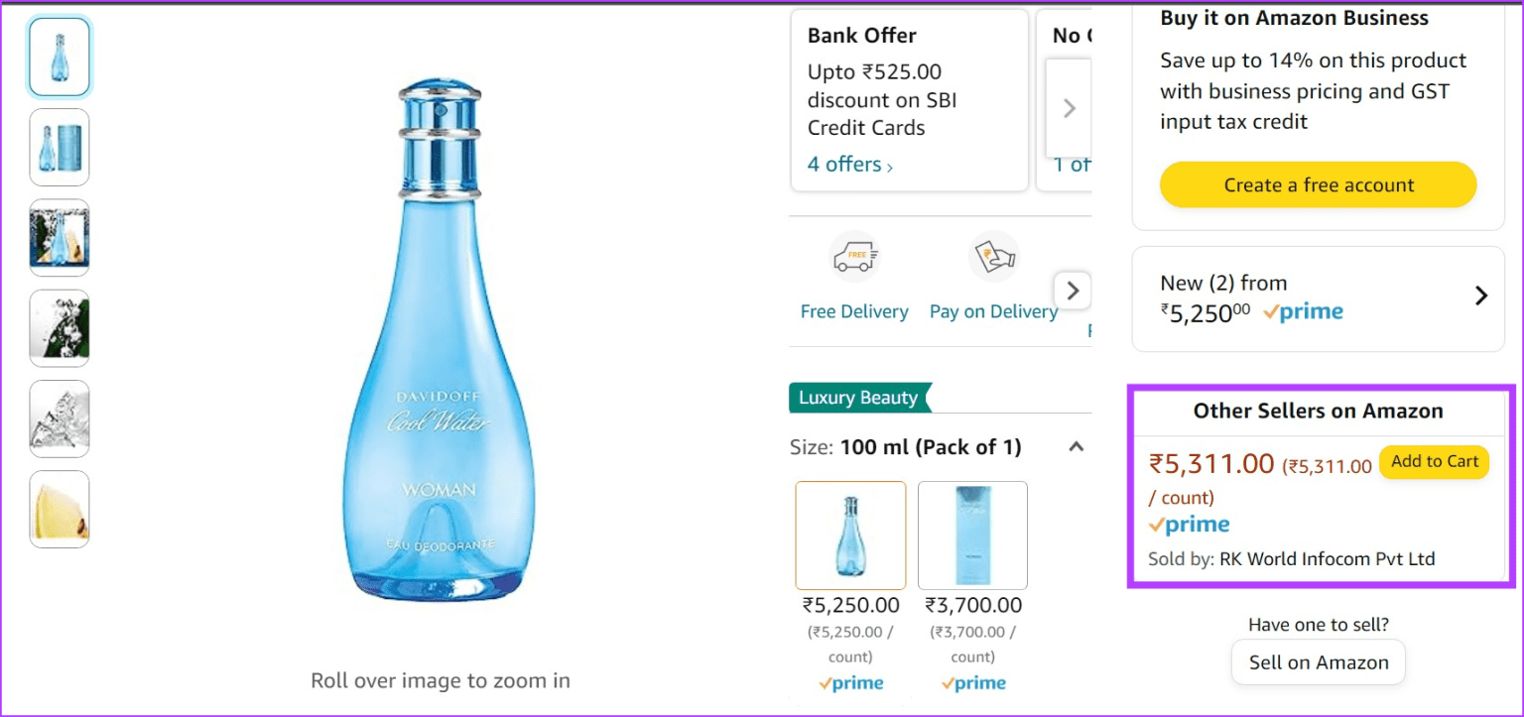
Task: Click the Create a free account button
Action: [x=1317, y=184]
